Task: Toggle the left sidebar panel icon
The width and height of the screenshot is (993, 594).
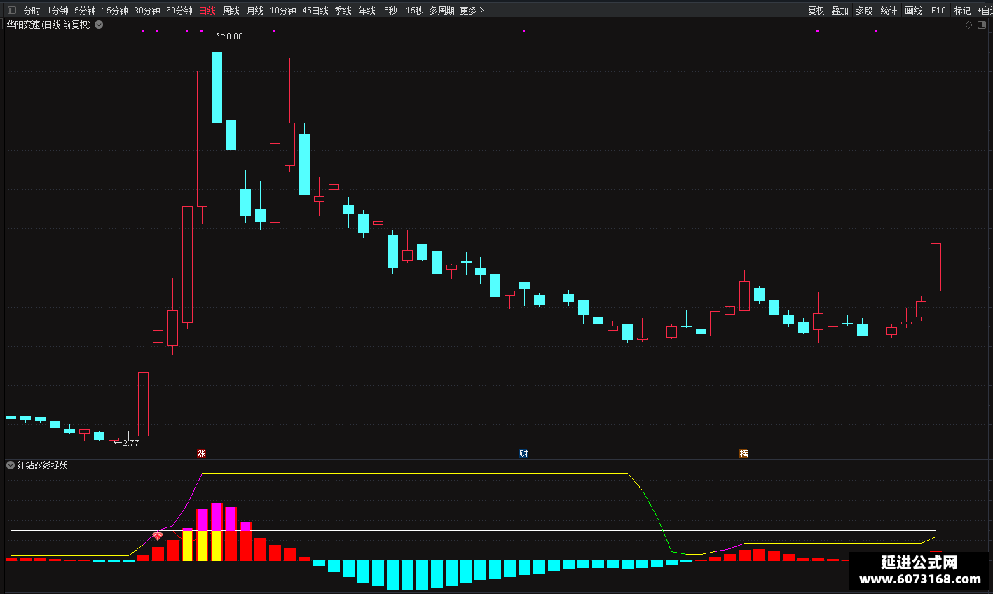Action: tap(11, 11)
